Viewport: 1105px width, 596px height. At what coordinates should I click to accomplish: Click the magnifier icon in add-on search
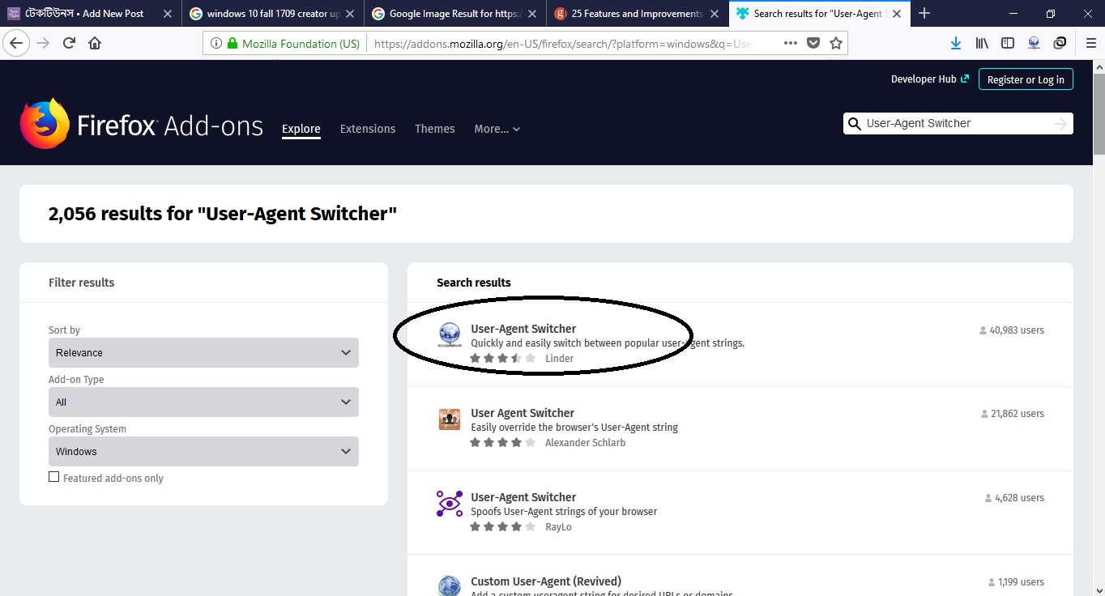click(x=854, y=124)
